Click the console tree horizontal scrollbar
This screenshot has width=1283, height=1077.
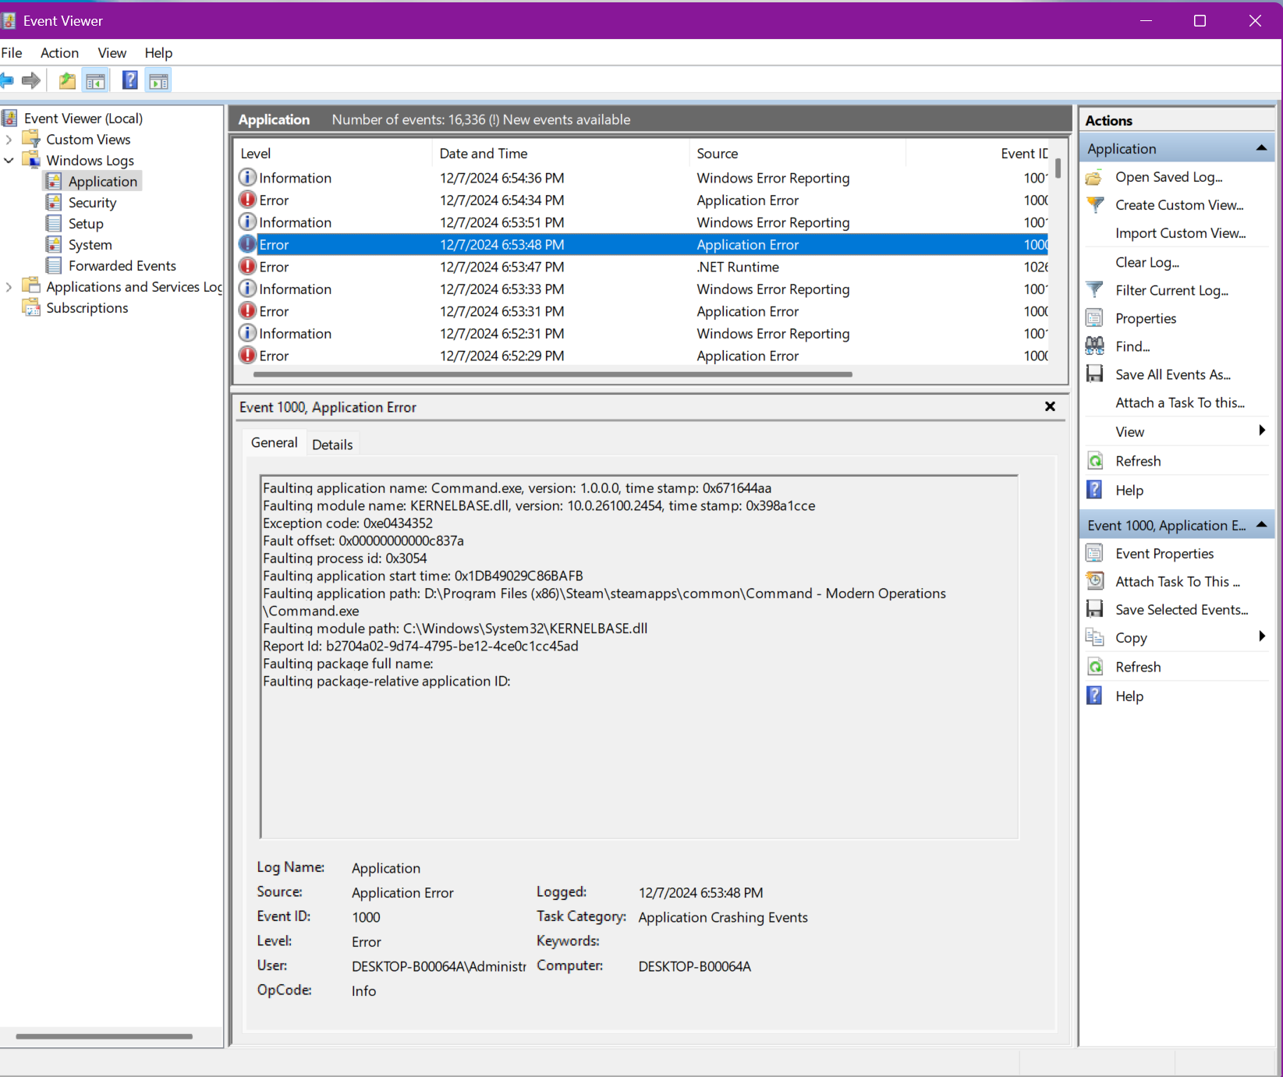(104, 1036)
